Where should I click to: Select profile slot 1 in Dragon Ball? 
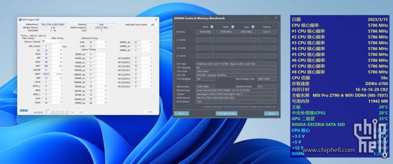pos(47,112)
